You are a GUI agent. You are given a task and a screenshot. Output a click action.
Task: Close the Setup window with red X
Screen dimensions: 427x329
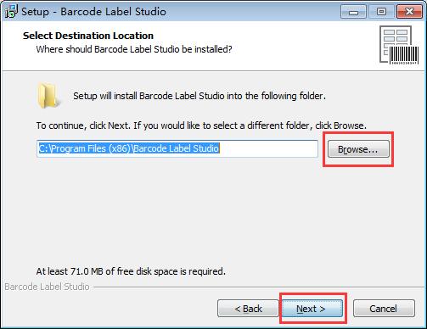coord(409,12)
